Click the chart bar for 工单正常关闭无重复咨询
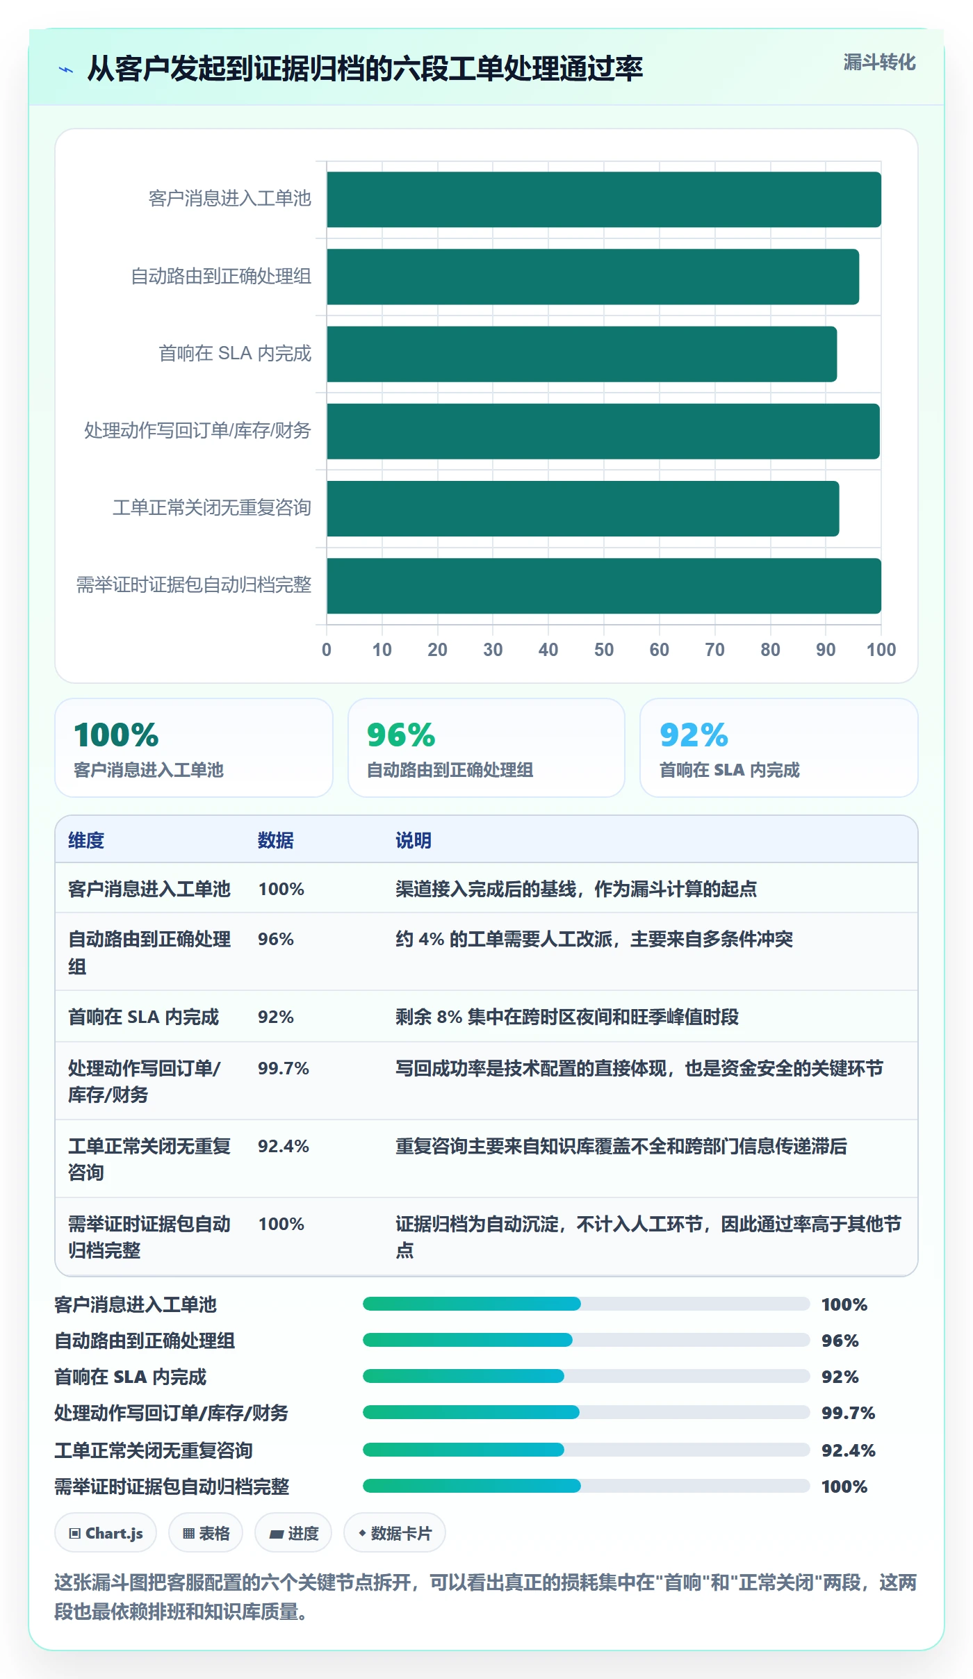The image size is (973, 1679). tap(583, 508)
